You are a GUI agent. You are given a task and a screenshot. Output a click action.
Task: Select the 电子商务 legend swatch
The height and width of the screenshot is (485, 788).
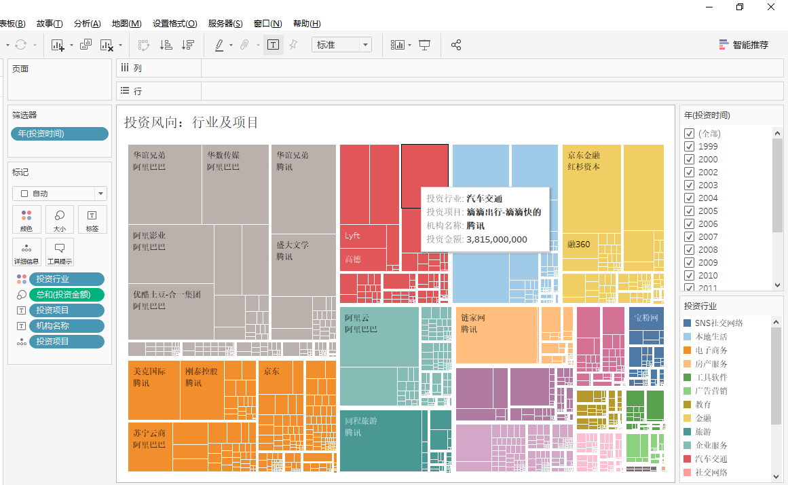[x=688, y=351]
